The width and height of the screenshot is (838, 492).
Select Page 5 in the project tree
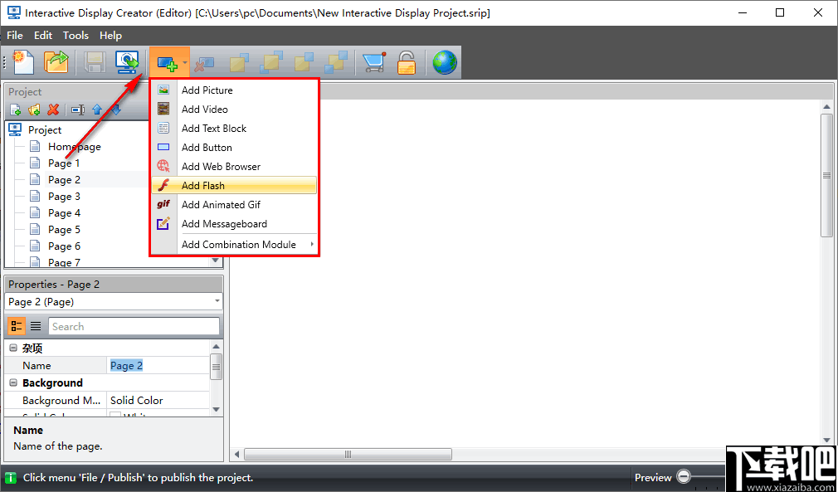click(64, 229)
